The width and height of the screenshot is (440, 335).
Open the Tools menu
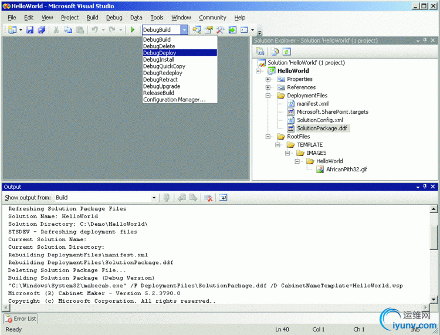point(157,18)
